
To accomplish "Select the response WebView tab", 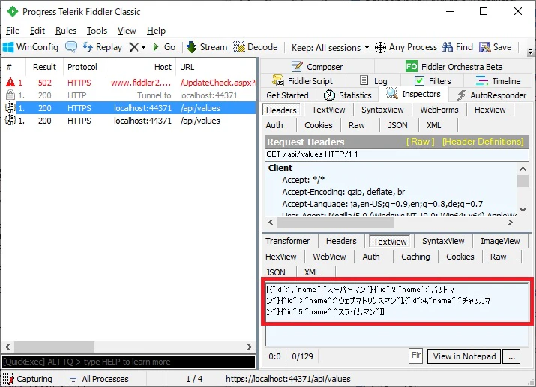I will point(329,256).
